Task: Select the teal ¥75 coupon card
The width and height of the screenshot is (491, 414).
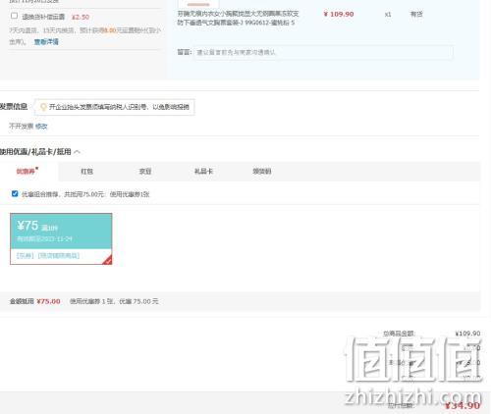Action: coord(61,238)
